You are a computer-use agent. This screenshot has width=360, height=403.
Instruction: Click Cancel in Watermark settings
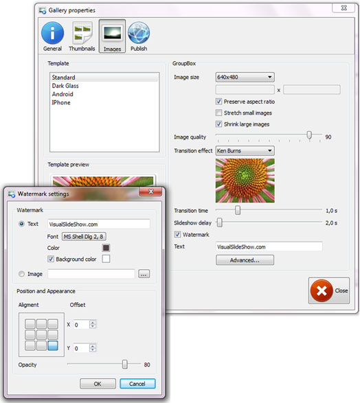[137, 384]
